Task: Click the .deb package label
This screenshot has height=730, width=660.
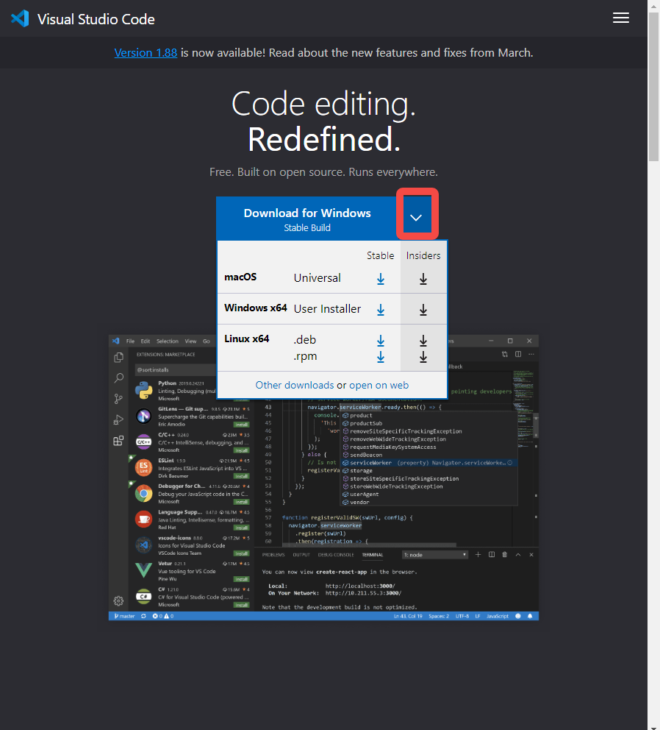Action: click(305, 340)
